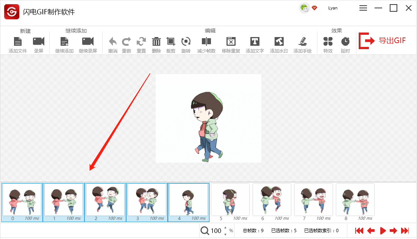Click the 导出GIF export button

tap(383, 40)
